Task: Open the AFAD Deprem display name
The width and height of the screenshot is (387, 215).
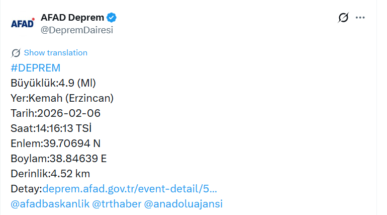Action: 72,18
